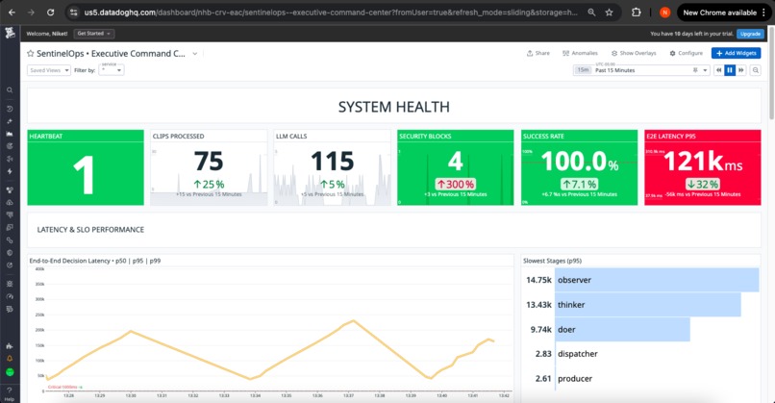Open the gauge speedometer icon in sidebar
The width and height of the screenshot is (775, 403).
coord(10,296)
